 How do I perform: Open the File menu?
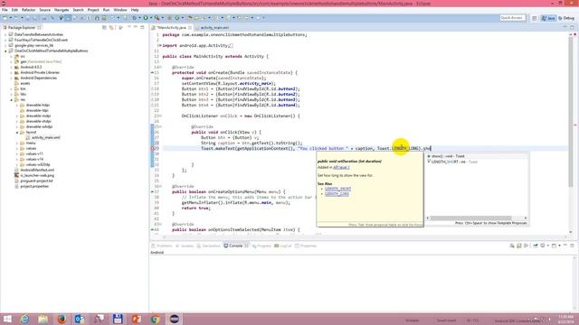coord(5,10)
